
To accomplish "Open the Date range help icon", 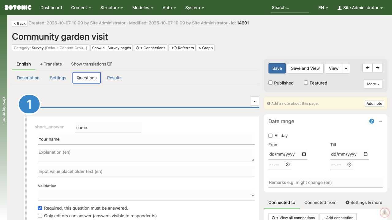I will [x=372, y=121].
